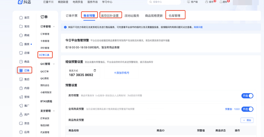
Task: Open 应用 apps icon in sidebar
Action: tap(21, 132)
